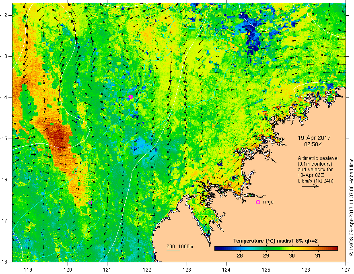Viewport: 354px width, 274px height.
Task: Click the 30 label on temperature scale
Action: (292, 256)
